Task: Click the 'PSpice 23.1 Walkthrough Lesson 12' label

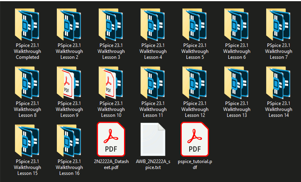Action: (x=195, y=109)
